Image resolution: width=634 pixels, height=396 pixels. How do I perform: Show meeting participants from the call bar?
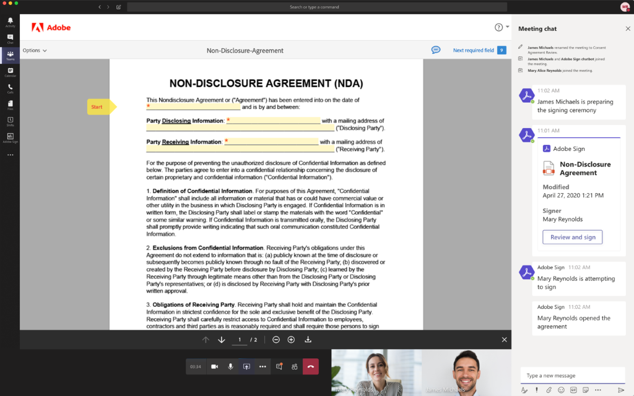[295, 366]
